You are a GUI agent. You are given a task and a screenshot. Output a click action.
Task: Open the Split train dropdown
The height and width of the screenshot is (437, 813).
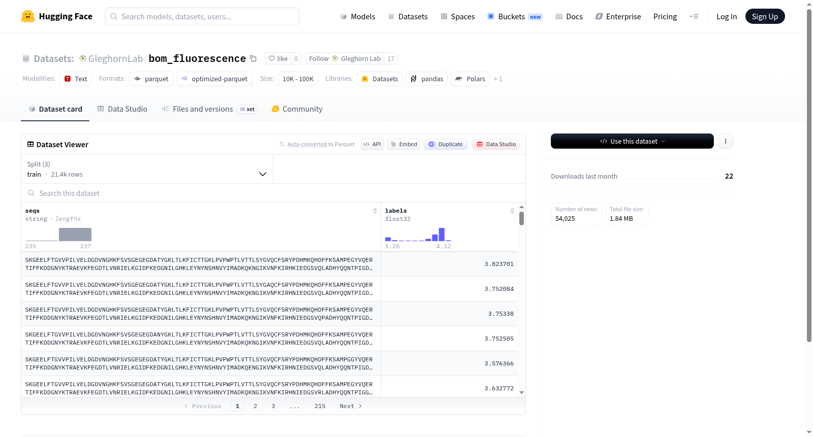pyautogui.click(x=147, y=169)
